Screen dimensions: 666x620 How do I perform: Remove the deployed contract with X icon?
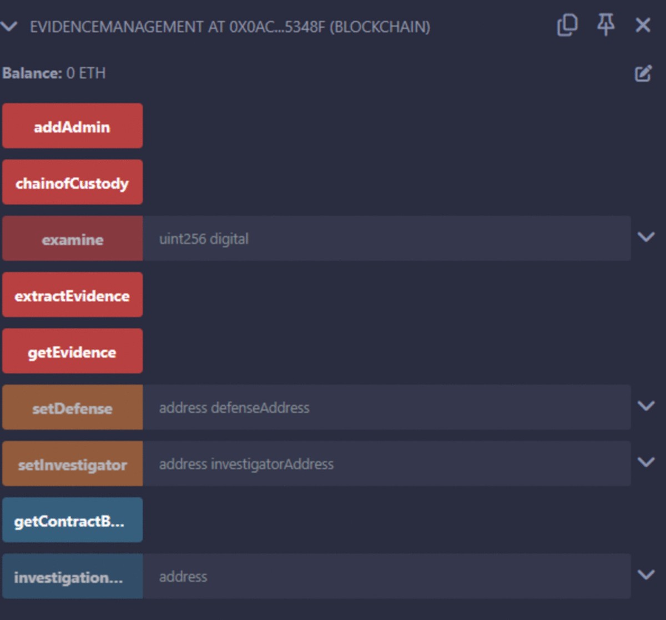pos(643,25)
